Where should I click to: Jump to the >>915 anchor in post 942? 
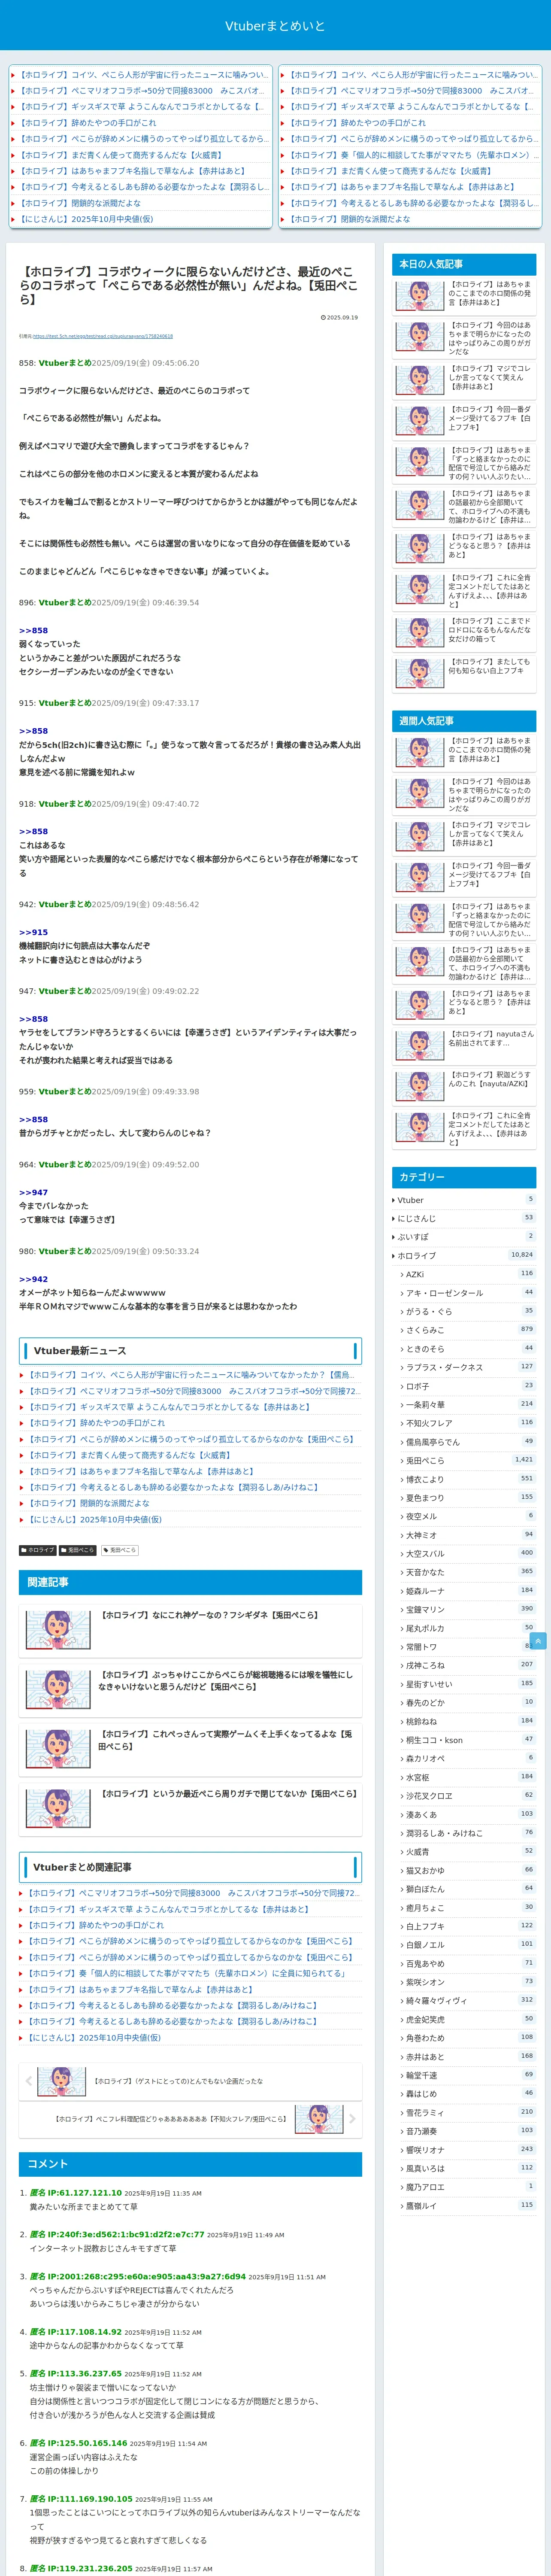click(x=33, y=932)
